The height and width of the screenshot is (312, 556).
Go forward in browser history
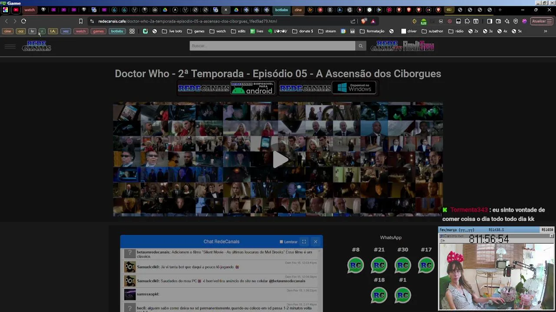click(x=15, y=21)
